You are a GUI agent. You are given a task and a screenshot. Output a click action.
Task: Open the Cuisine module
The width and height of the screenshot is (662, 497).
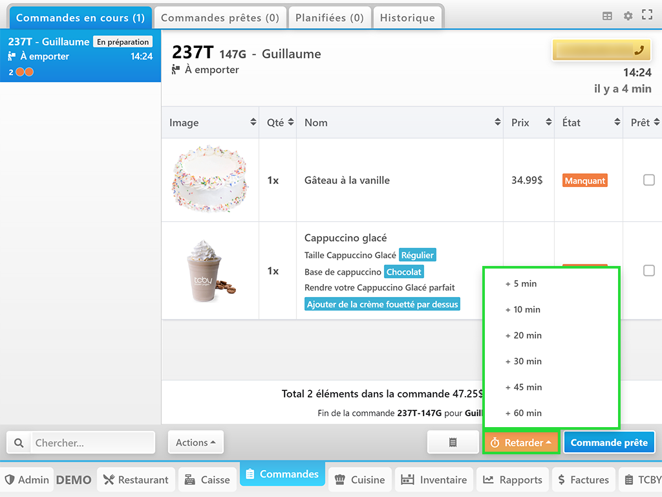pyautogui.click(x=359, y=480)
